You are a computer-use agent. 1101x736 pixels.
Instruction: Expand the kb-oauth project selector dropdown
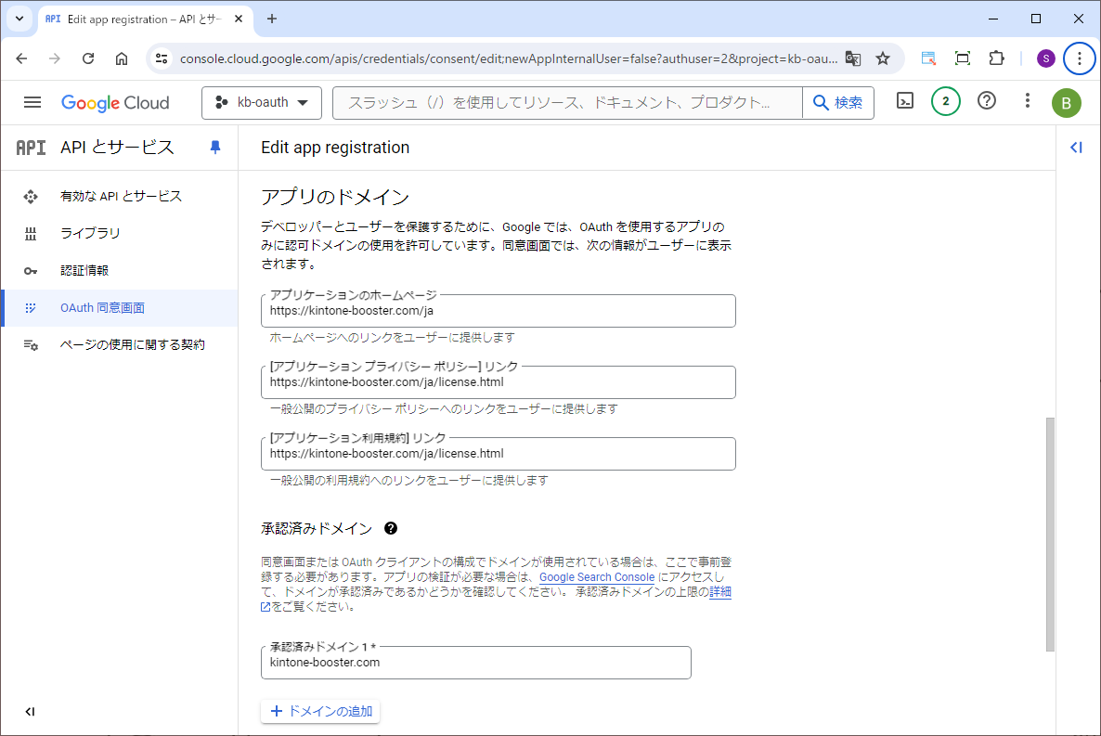262,103
